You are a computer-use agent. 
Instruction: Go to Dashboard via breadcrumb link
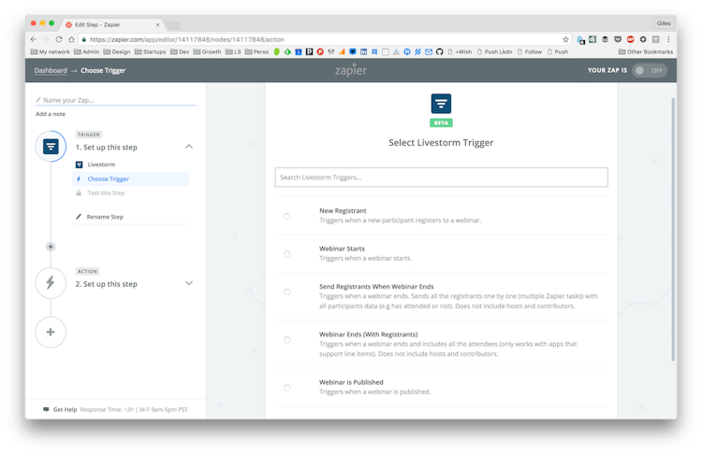point(51,71)
